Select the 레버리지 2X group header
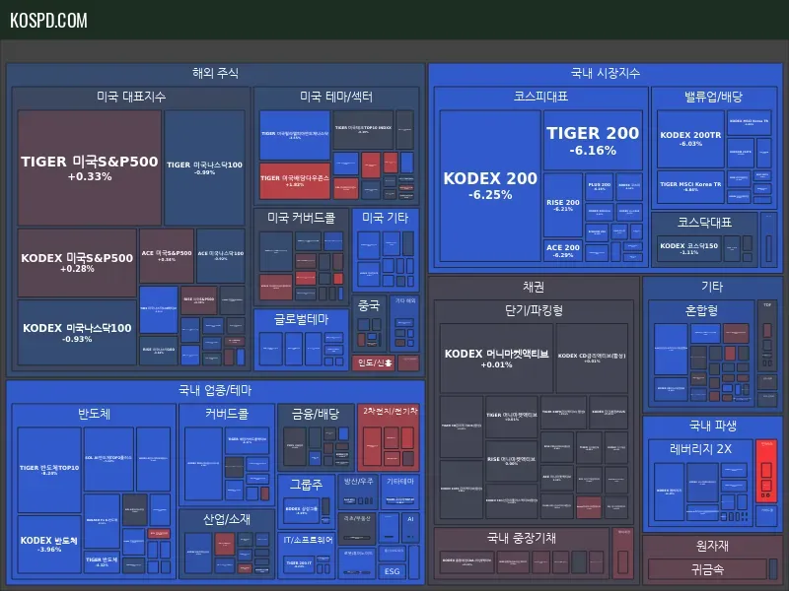Image resolution: width=789 pixels, height=591 pixels. [700, 449]
